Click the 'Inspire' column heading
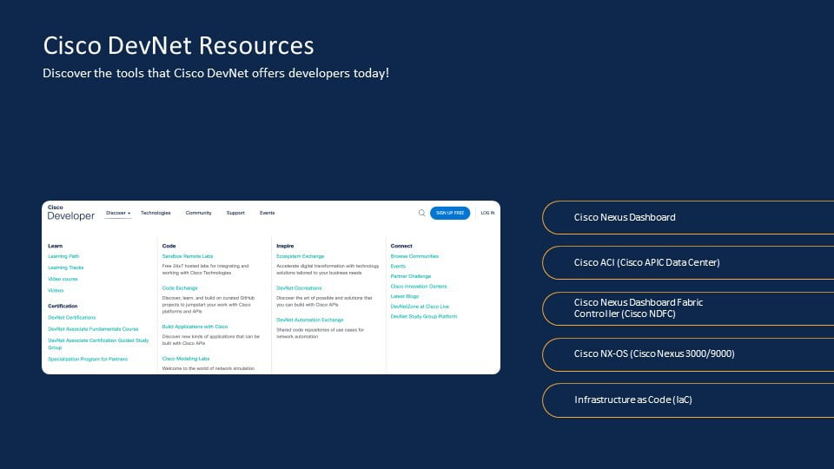This screenshot has height=469, width=834. (x=285, y=246)
